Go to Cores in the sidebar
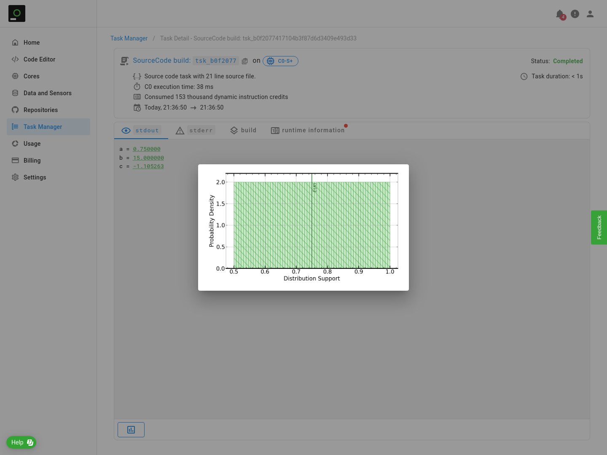 click(31, 76)
